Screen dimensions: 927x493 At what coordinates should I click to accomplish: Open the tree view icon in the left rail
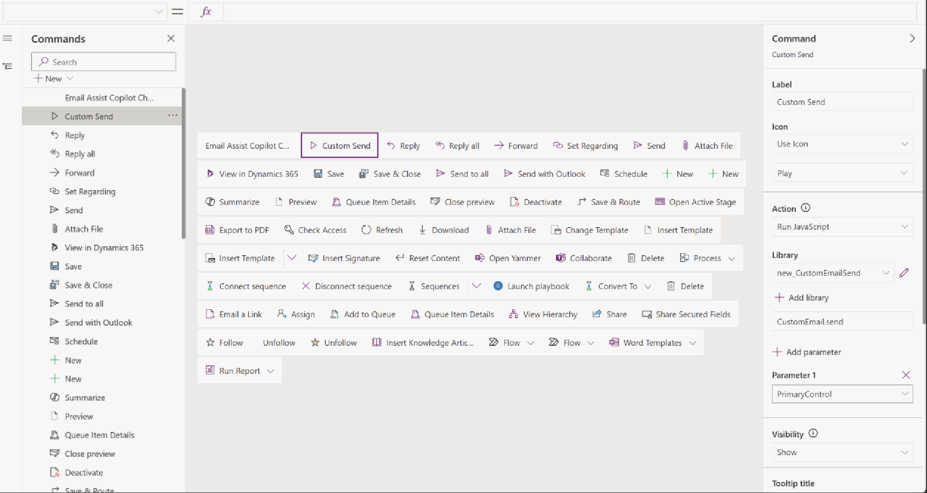7,66
